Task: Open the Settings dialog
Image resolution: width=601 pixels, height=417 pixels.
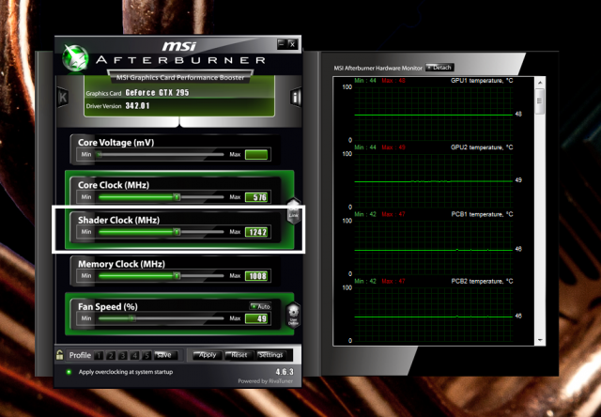Action: (270, 355)
